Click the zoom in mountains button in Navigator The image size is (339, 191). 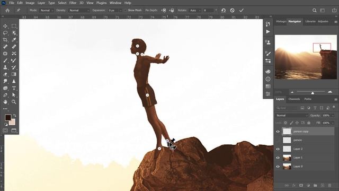tap(330, 92)
